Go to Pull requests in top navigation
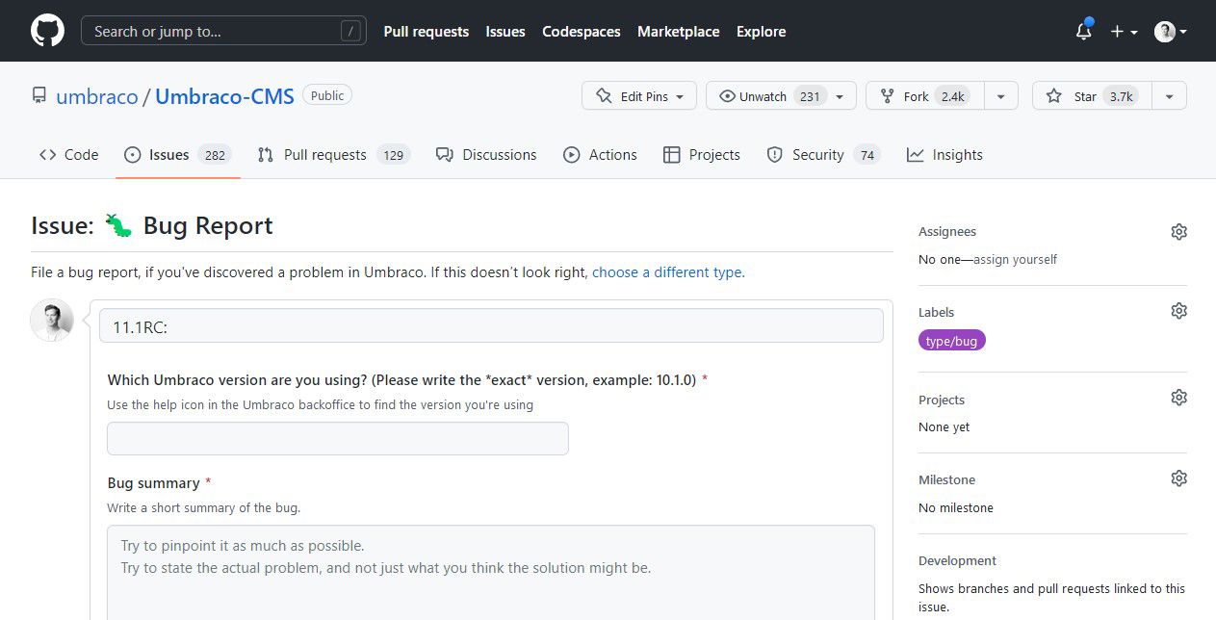 [x=426, y=32]
